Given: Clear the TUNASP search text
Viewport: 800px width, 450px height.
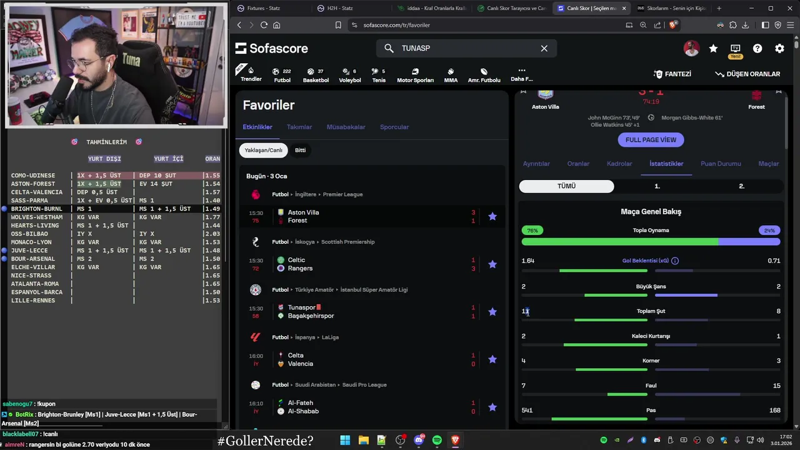Looking at the screenshot, I should tap(544, 48).
